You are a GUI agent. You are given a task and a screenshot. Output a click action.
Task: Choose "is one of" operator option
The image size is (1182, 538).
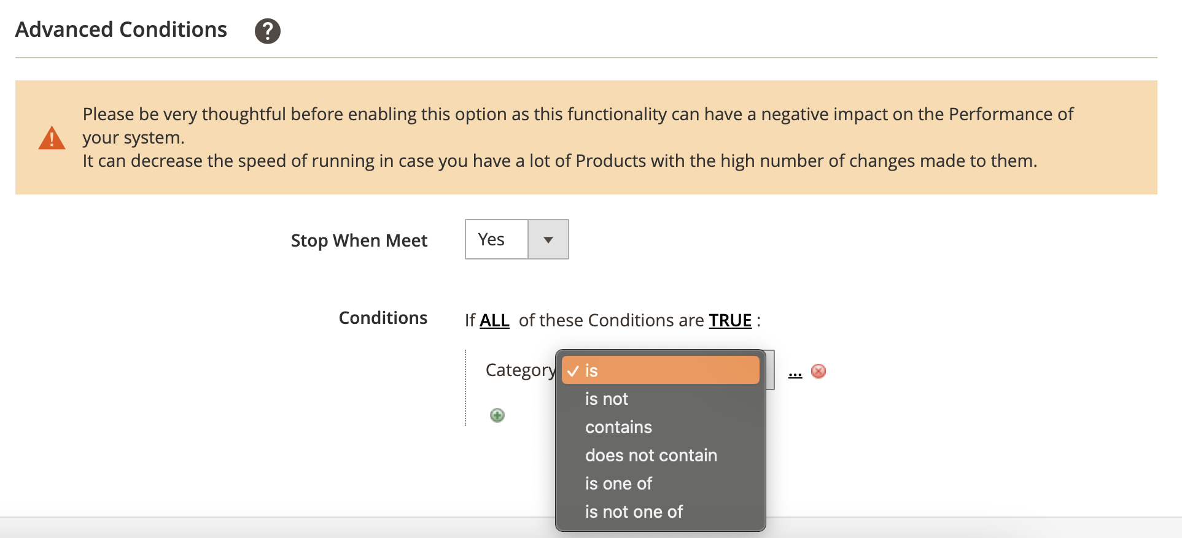(618, 483)
